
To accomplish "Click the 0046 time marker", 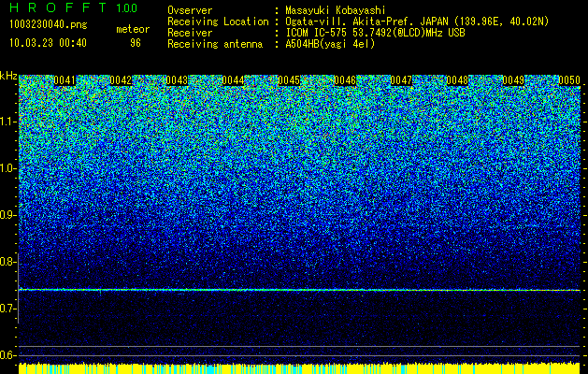I will (345, 80).
